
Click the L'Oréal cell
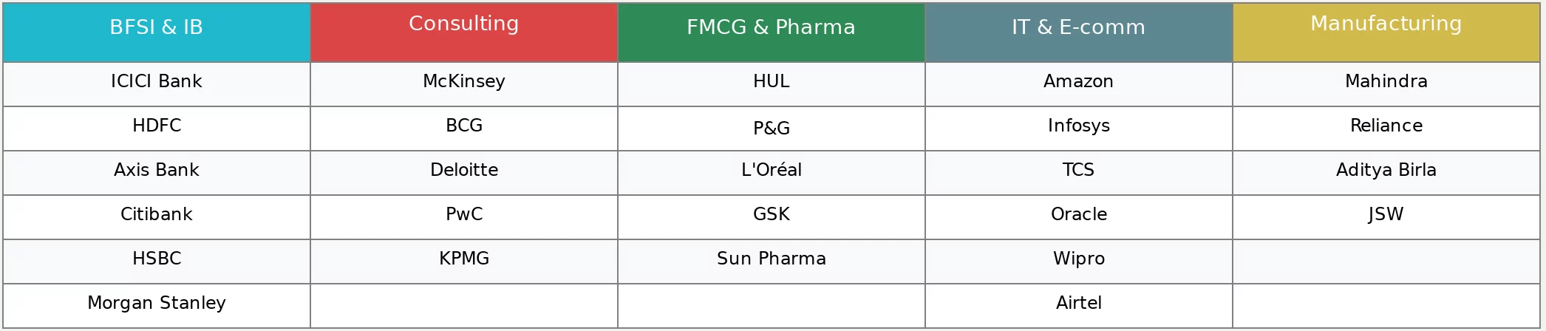[x=771, y=171]
